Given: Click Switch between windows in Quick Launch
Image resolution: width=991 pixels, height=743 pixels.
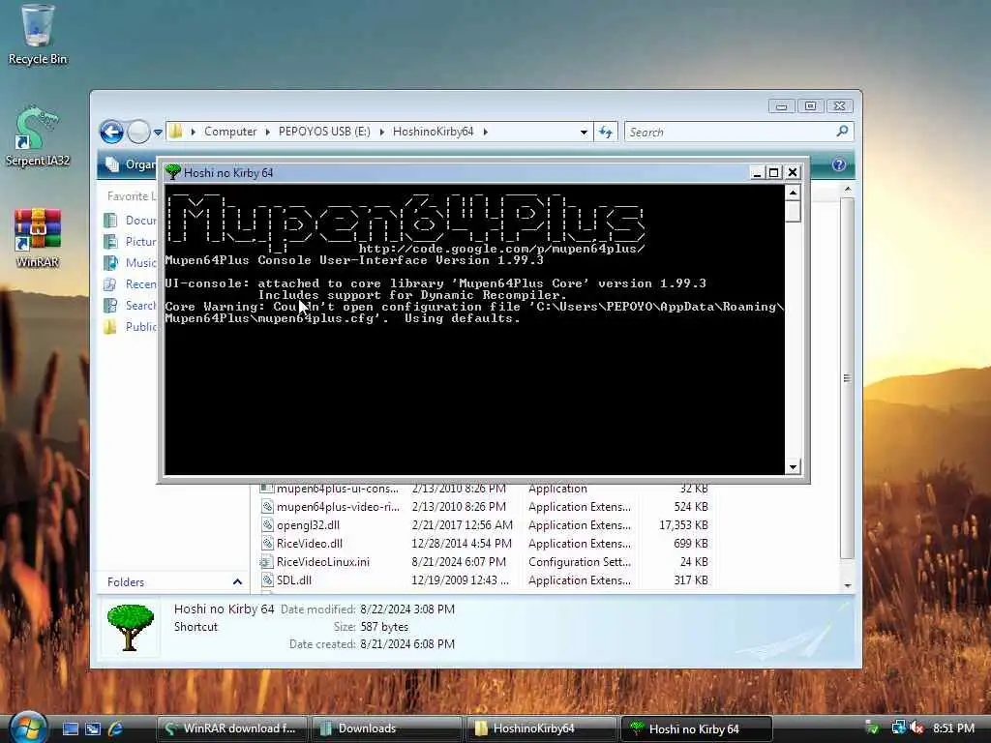Looking at the screenshot, I should (93, 728).
